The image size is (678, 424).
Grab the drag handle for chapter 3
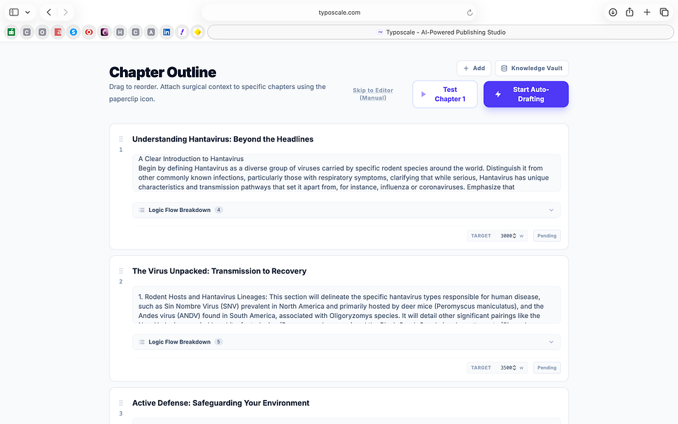point(121,403)
